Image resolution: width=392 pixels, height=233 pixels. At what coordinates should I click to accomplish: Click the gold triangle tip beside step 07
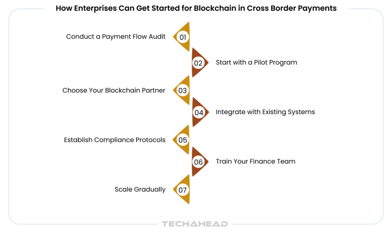175,189
